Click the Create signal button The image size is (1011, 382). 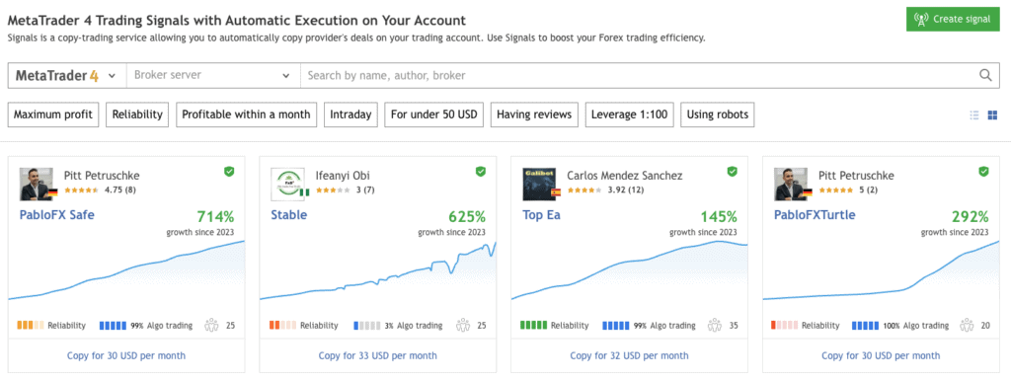coord(953,20)
